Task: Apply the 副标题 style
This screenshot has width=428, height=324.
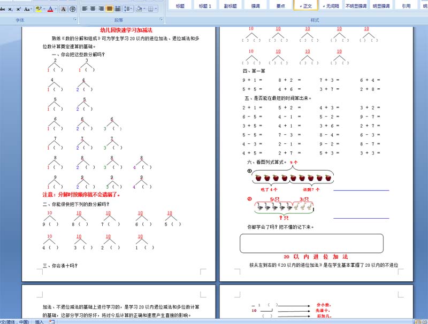Action: 231,6
